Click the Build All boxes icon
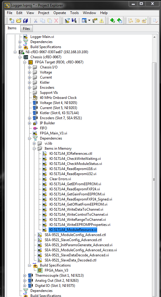161x297 pixels. pos(130,21)
